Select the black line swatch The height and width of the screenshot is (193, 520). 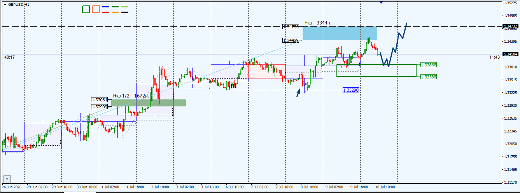[125, 12]
